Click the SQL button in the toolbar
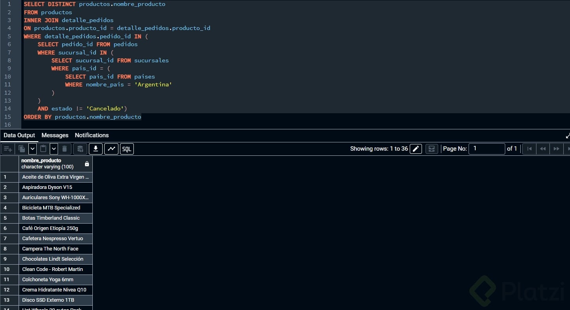This screenshot has width=570, height=310. [127, 149]
